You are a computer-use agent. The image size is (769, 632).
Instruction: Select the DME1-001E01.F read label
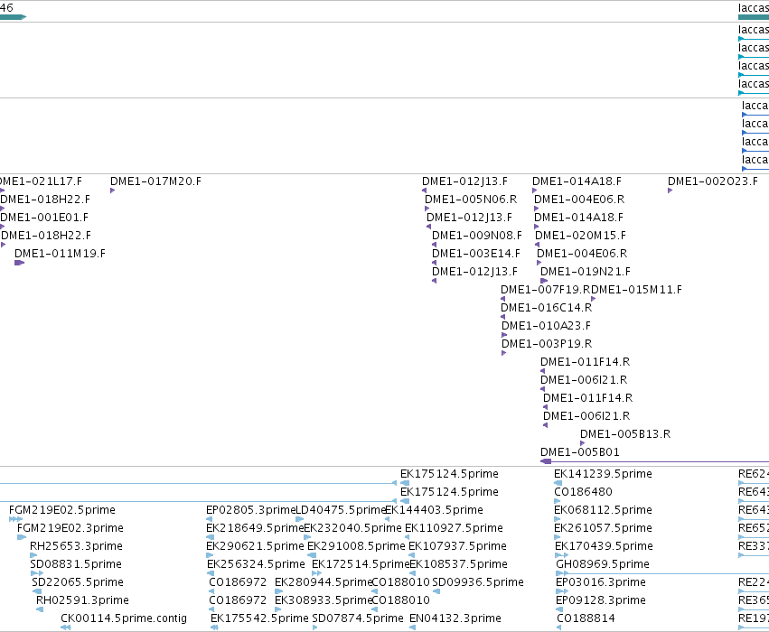coord(44,217)
